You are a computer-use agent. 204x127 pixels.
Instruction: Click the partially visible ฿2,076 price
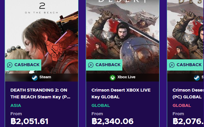[188, 121]
